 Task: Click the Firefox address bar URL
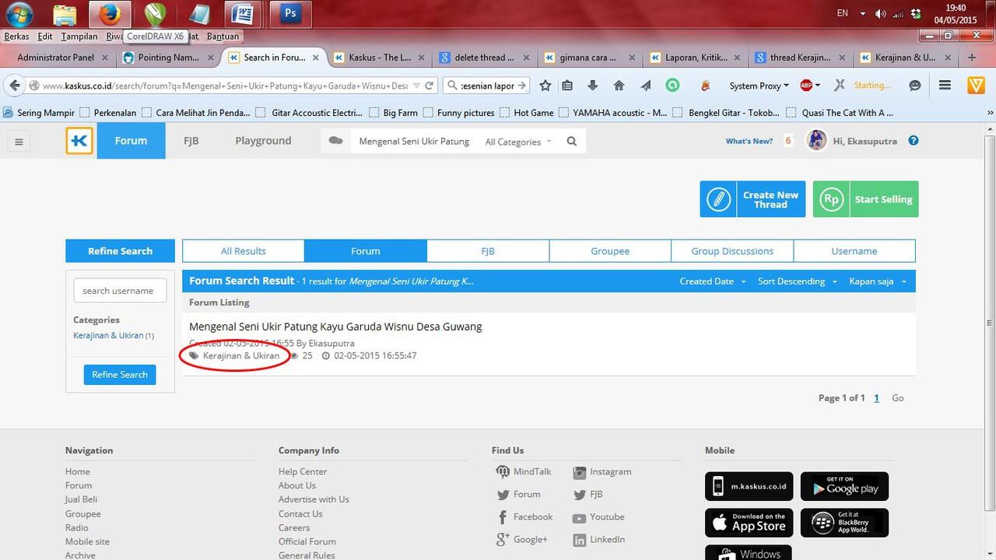[x=225, y=86]
